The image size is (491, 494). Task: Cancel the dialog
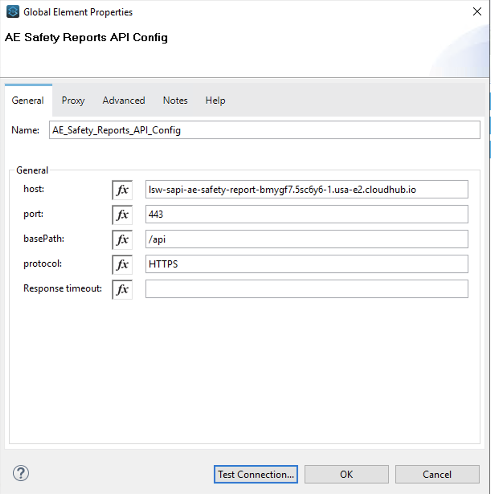tap(437, 474)
